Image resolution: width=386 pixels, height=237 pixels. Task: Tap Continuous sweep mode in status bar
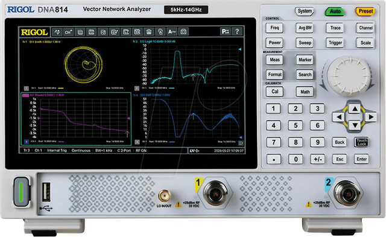tap(81, 151)
